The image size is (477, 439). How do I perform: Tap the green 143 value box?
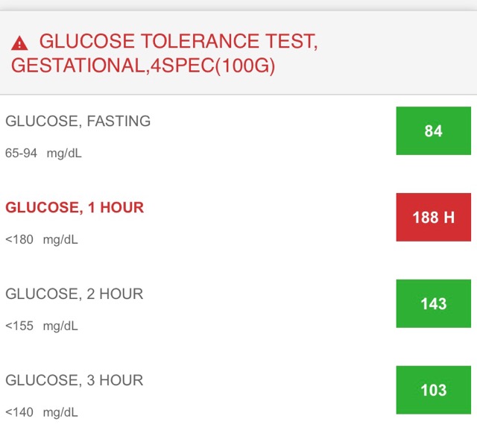pyautogui.click(x=433, y=303)
